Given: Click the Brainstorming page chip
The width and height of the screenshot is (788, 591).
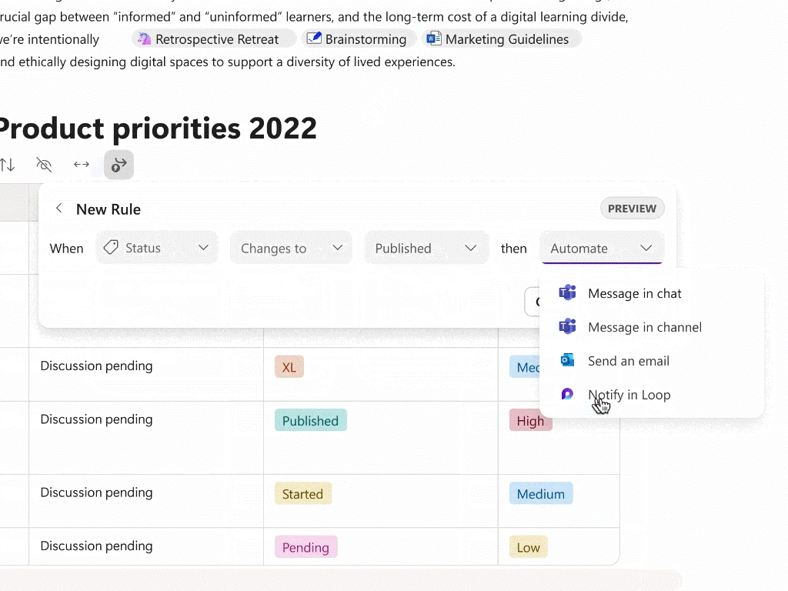Looking at the screenshot, I should coord(359,39).
